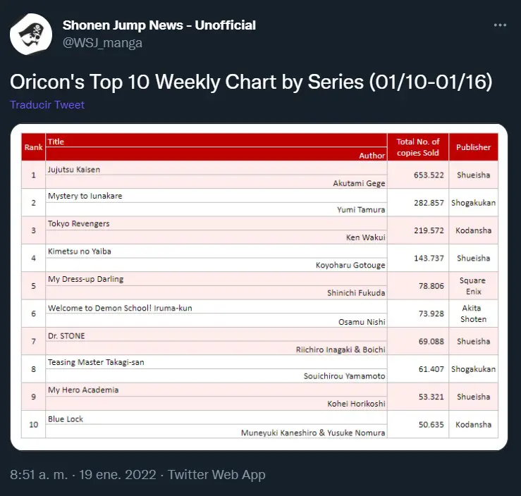Select the My Hero Academia title text
The width and height of the screenshot is (521, 496).
[83, 390]
